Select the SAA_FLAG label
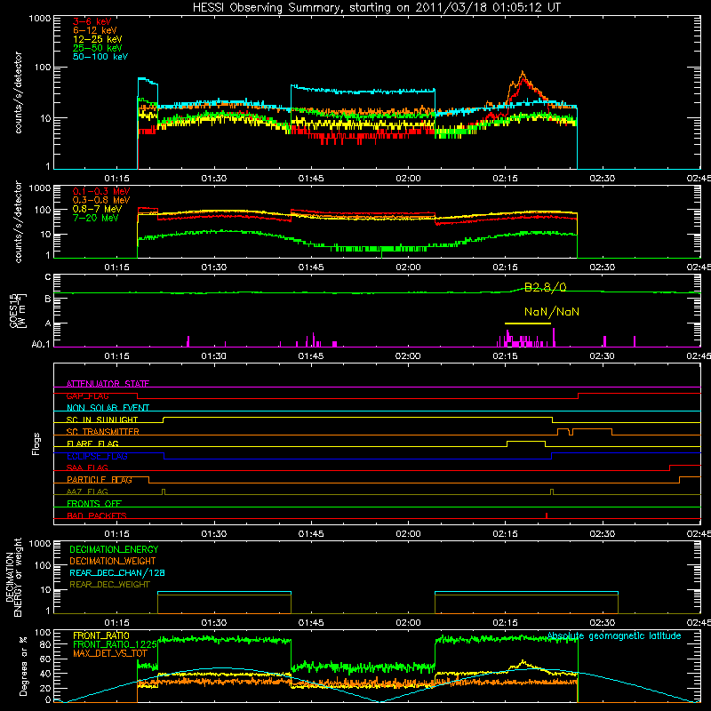 [87, 467]
